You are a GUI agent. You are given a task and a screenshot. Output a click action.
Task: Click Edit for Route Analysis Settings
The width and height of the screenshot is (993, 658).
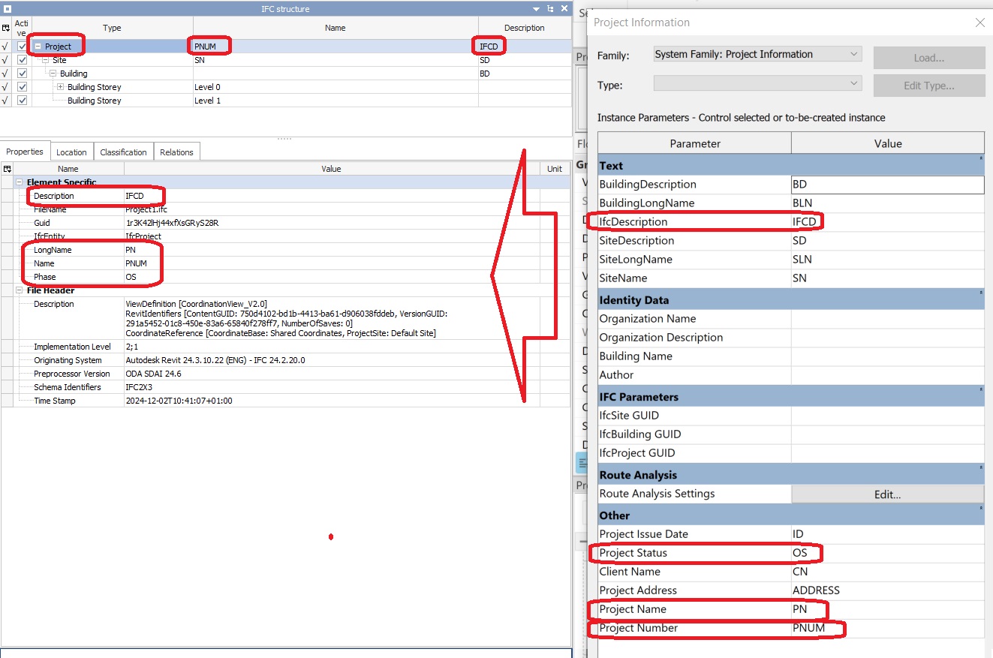coord(887,495)
